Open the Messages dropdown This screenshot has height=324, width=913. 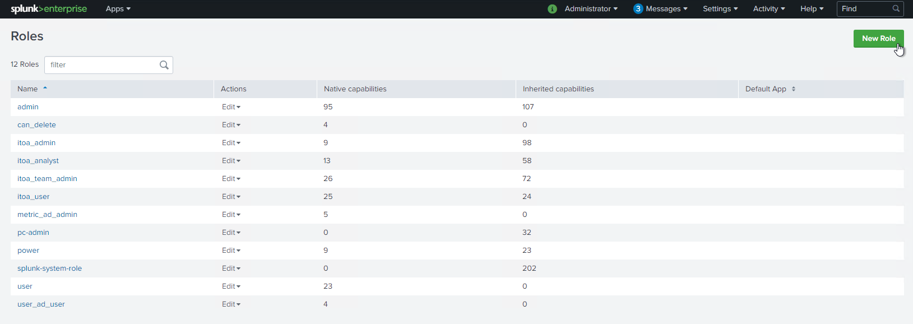coord(664,8)
